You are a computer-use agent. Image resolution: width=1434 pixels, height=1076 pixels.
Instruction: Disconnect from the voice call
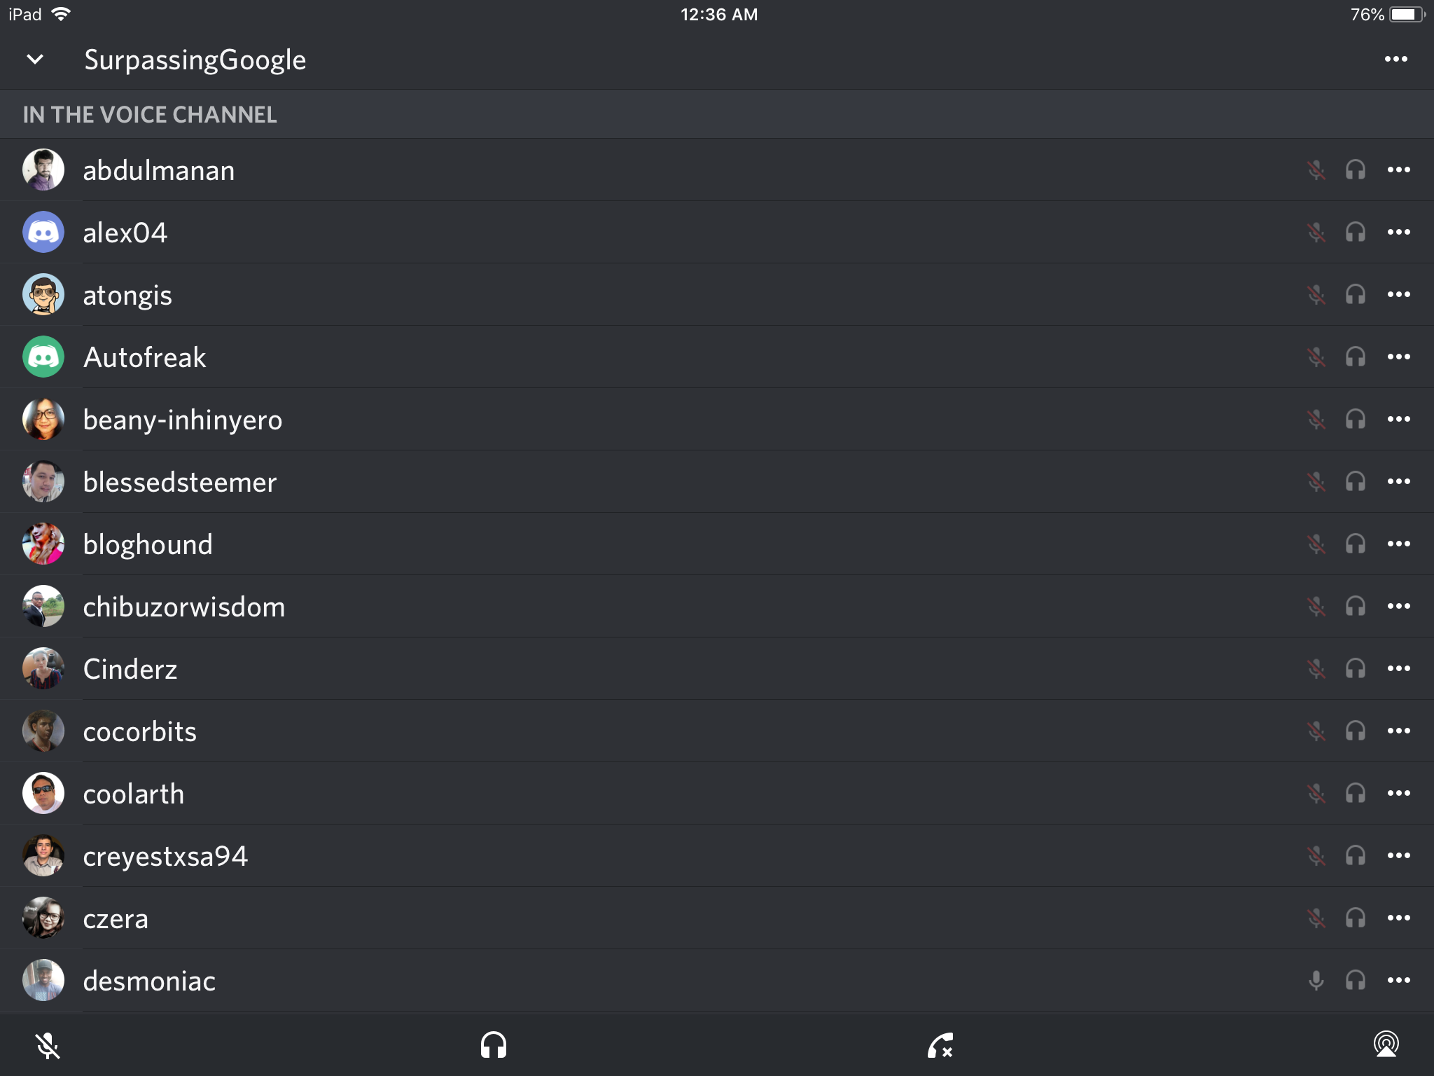940,1046
